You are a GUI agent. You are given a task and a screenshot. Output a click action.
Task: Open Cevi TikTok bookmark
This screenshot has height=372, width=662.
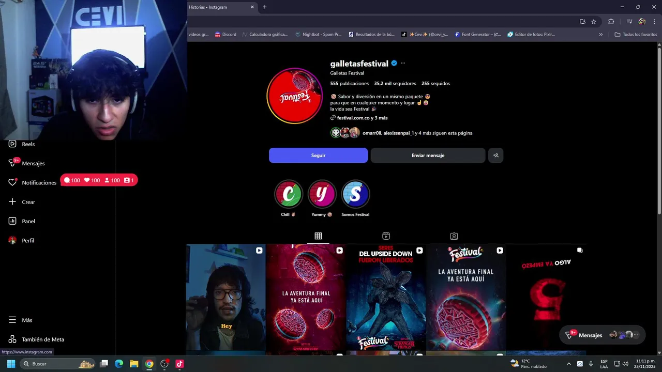[425, 35]
